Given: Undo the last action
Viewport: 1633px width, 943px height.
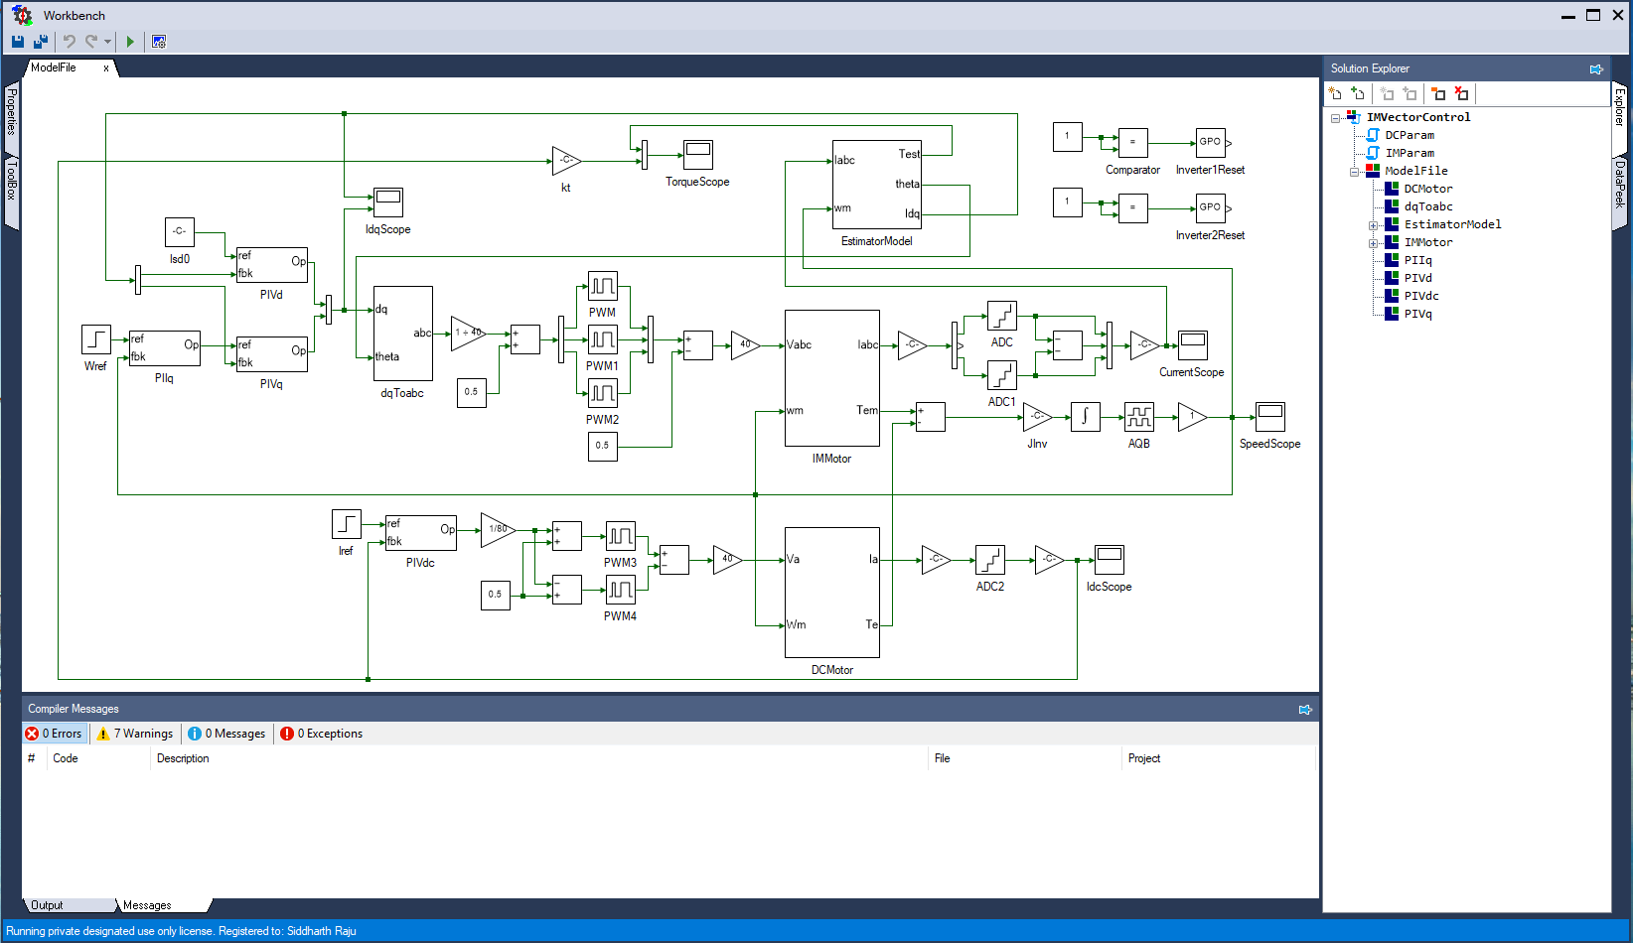Looking at the screenshot, I should point(69,42).
